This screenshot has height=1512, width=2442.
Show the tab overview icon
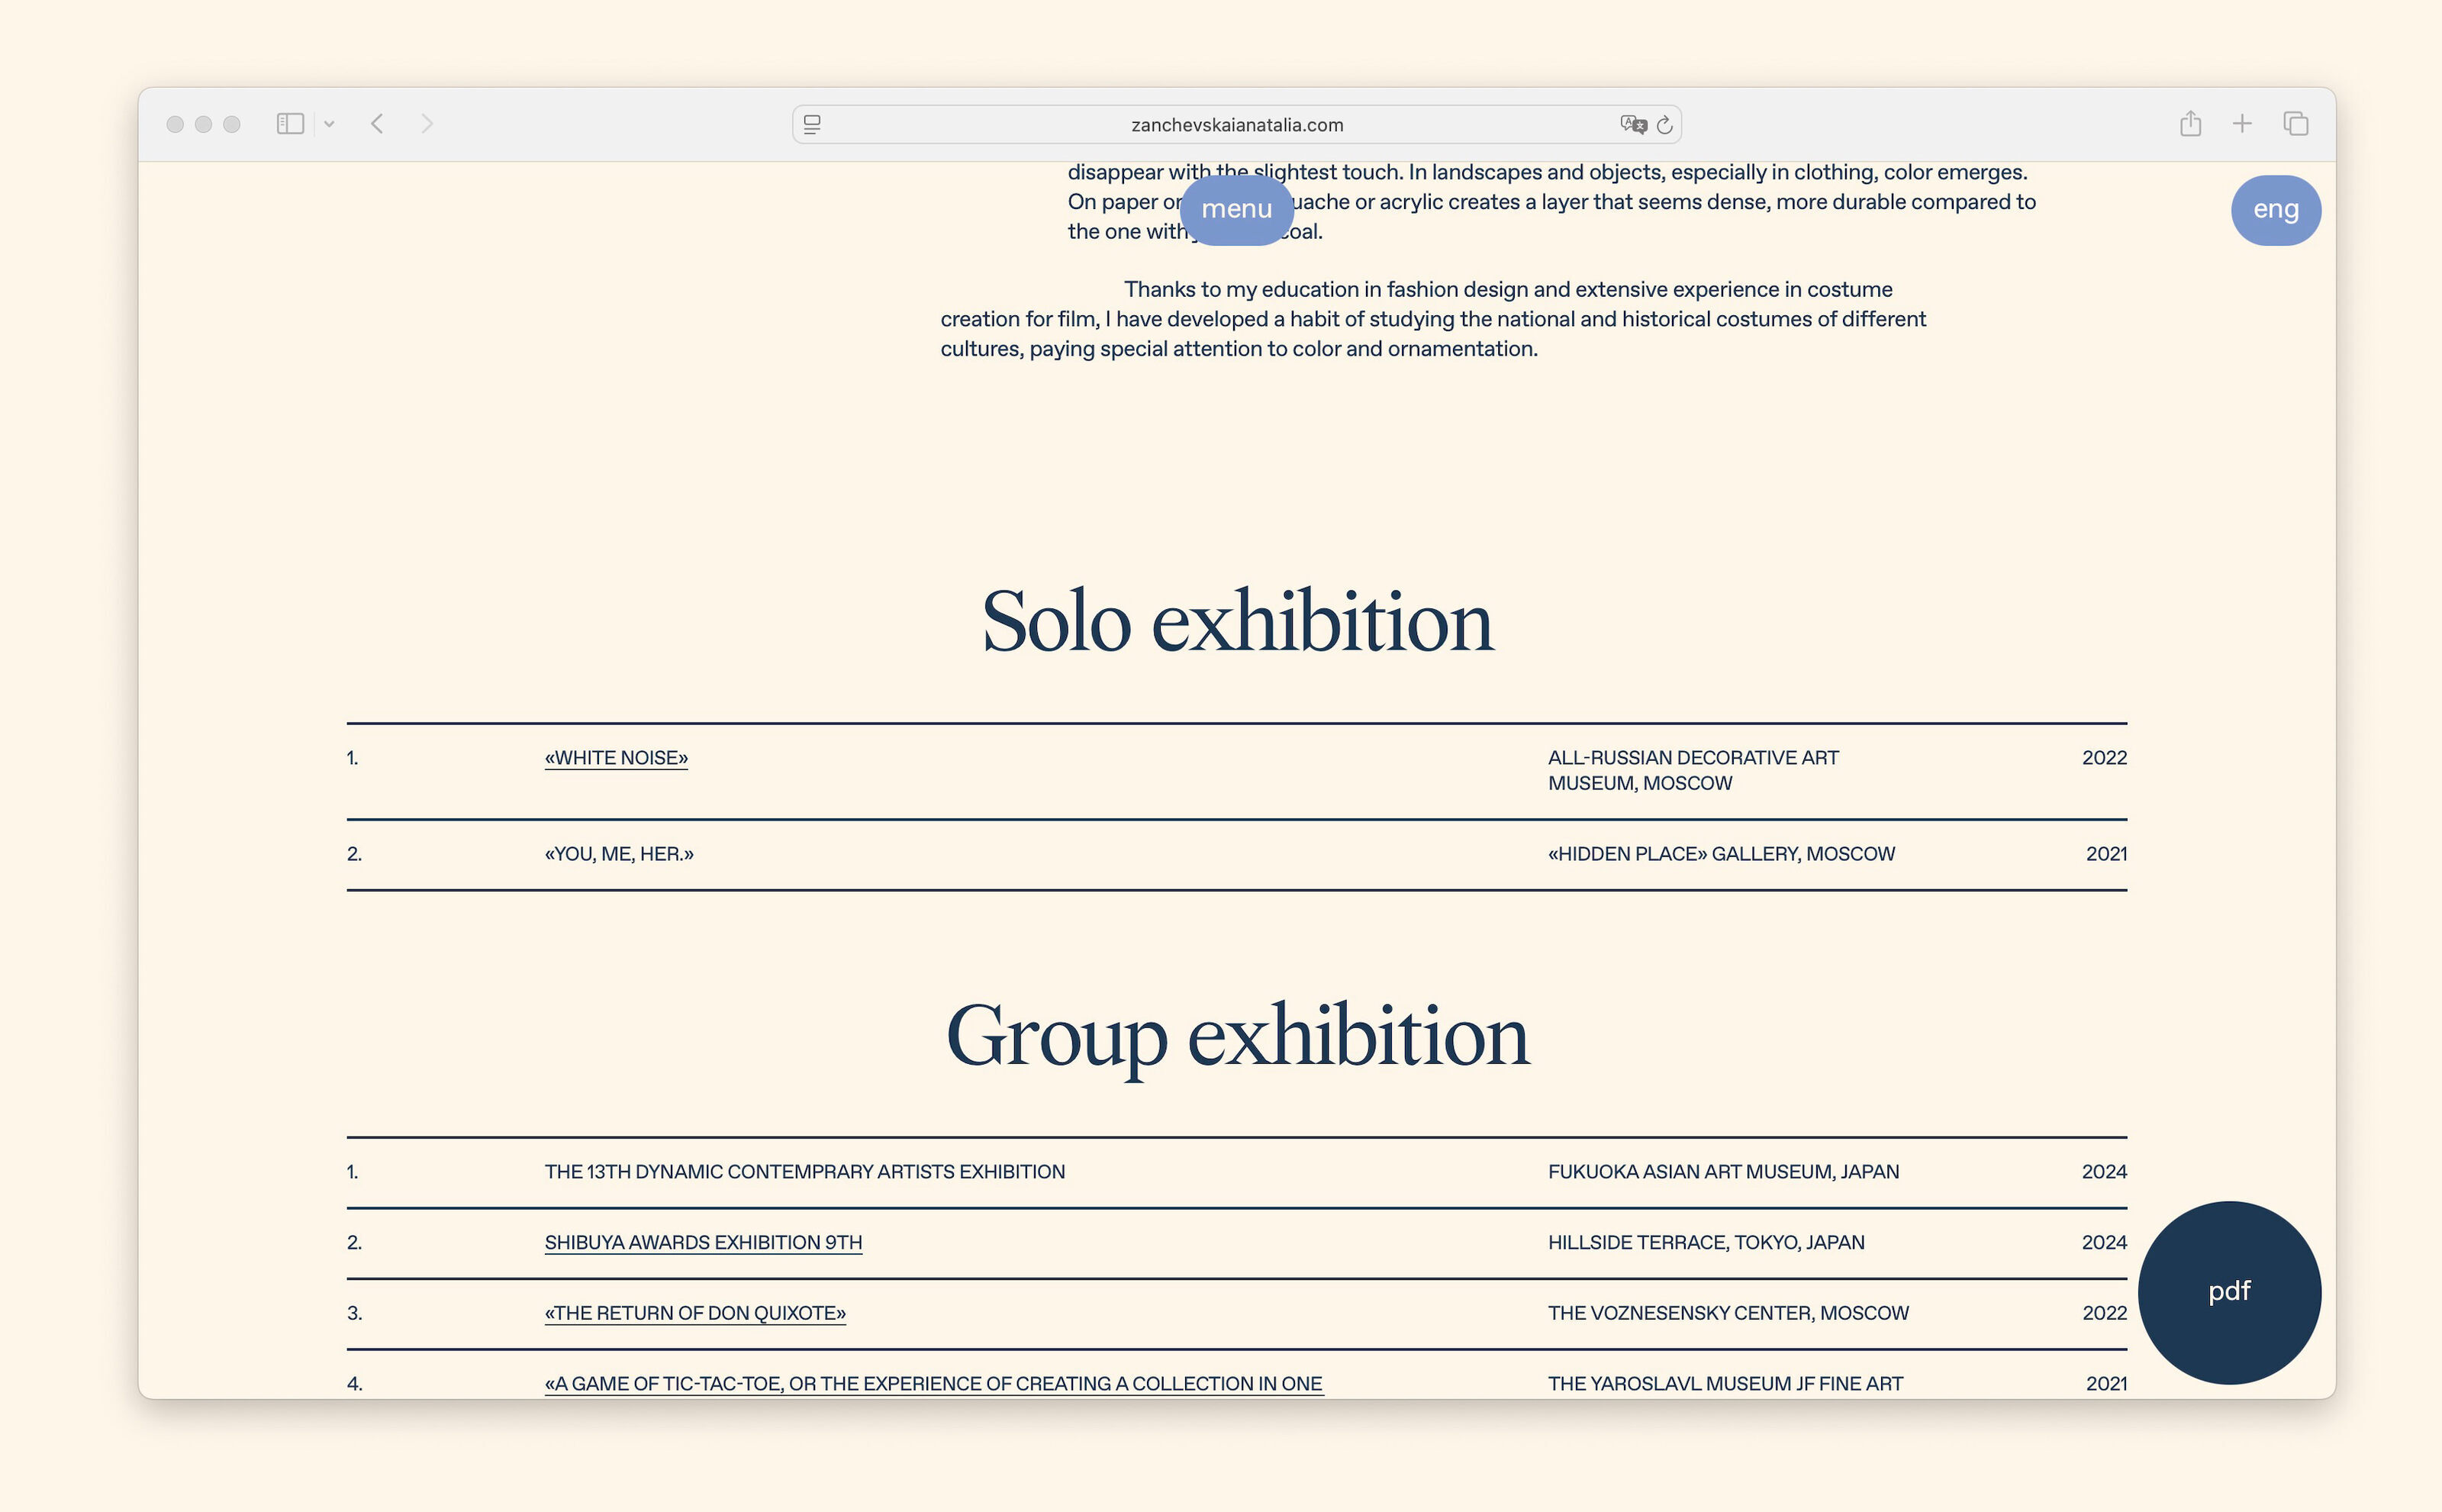pyautogui.click(x=2295, y=124)
